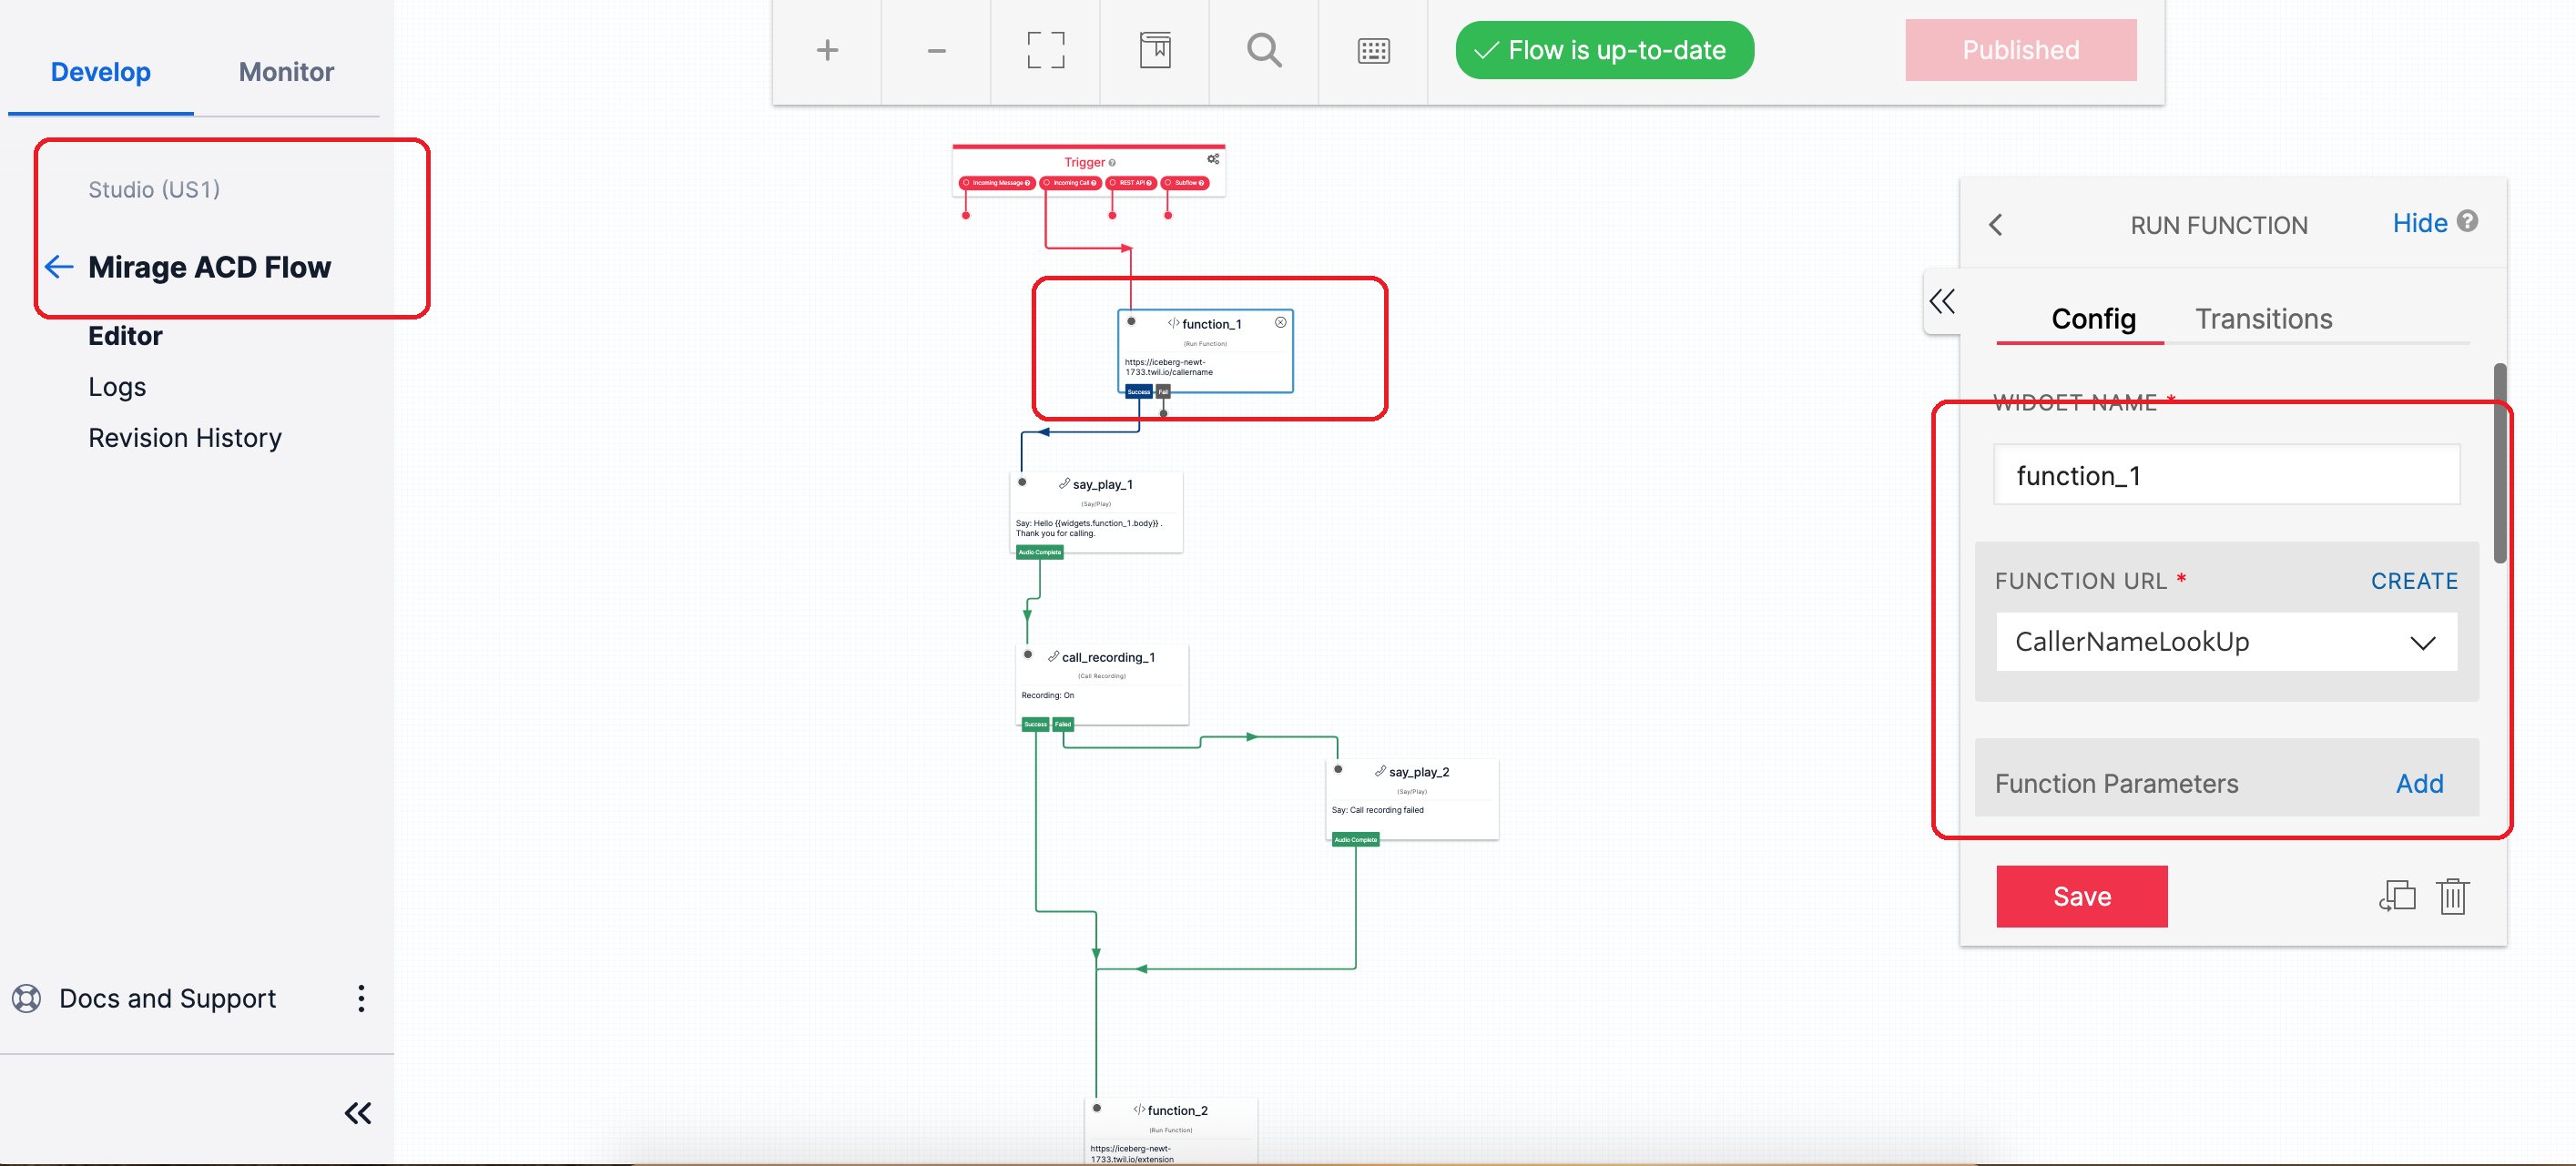Select the Incoming Call trigger pill
This screenshot has width=2576, height=1166.
point(1070,183)
